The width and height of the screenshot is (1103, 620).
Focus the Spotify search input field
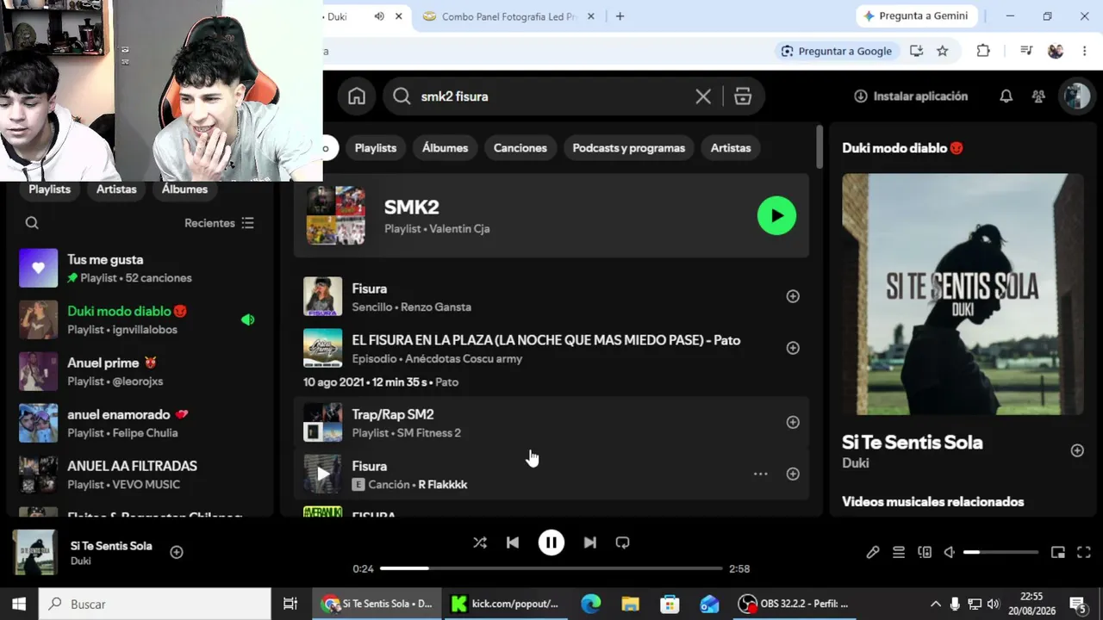pos(551,96)
